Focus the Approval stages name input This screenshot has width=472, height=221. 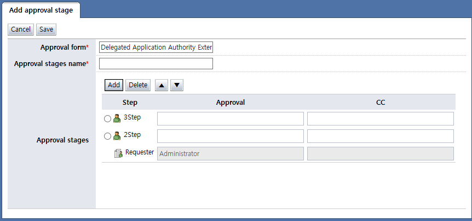pyautogui.click(x=156, y=64)
